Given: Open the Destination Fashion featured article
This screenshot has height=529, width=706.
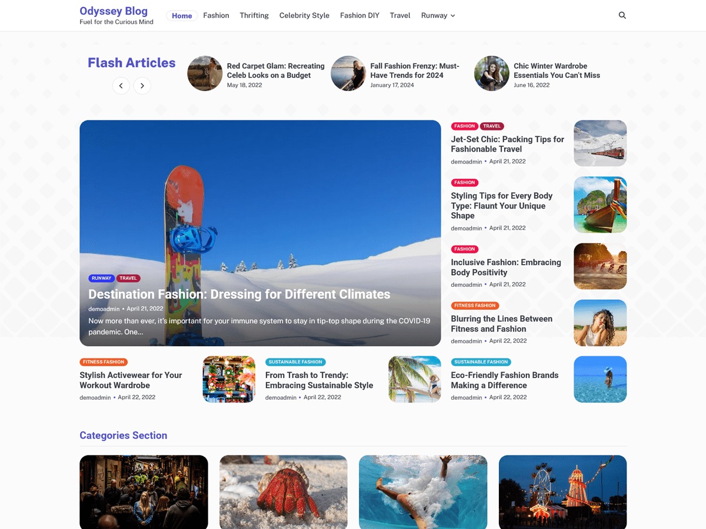Looking at the screenshot, I should (239, 294).
